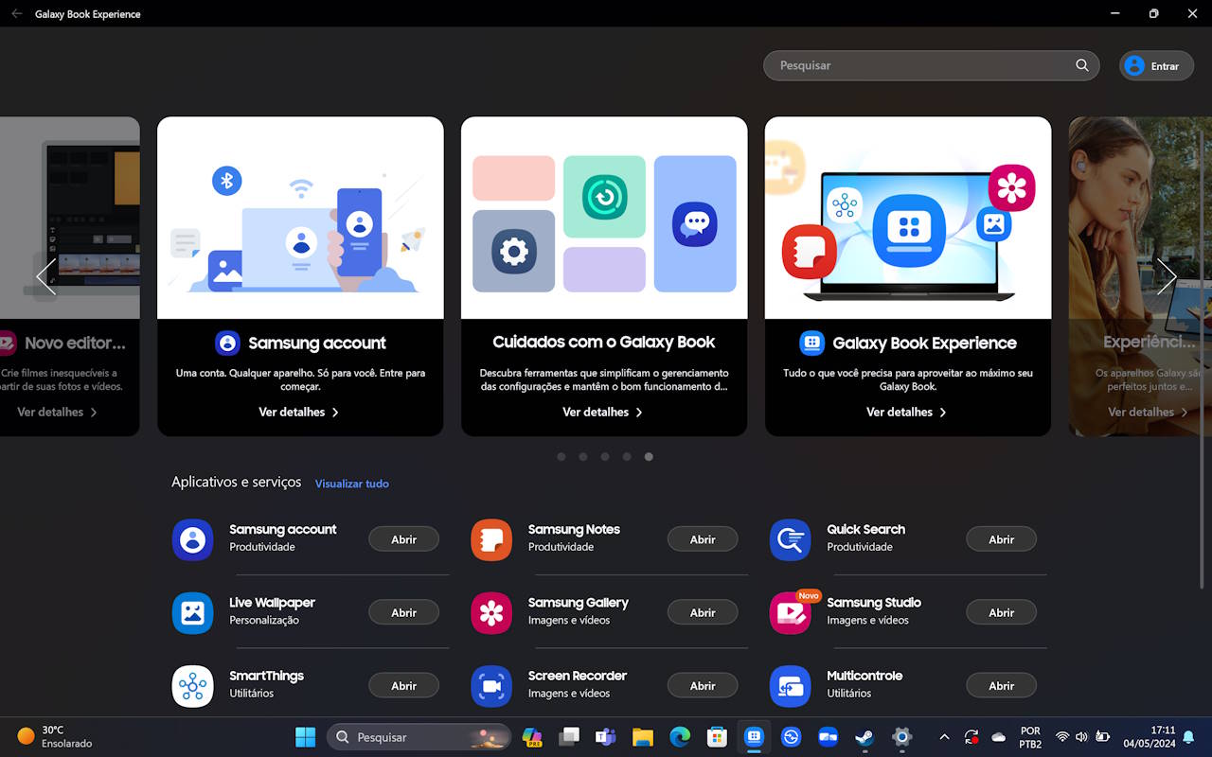Click the Samsung Notes app icon
The image size is (1212, 757).
(x=491, y=539)
